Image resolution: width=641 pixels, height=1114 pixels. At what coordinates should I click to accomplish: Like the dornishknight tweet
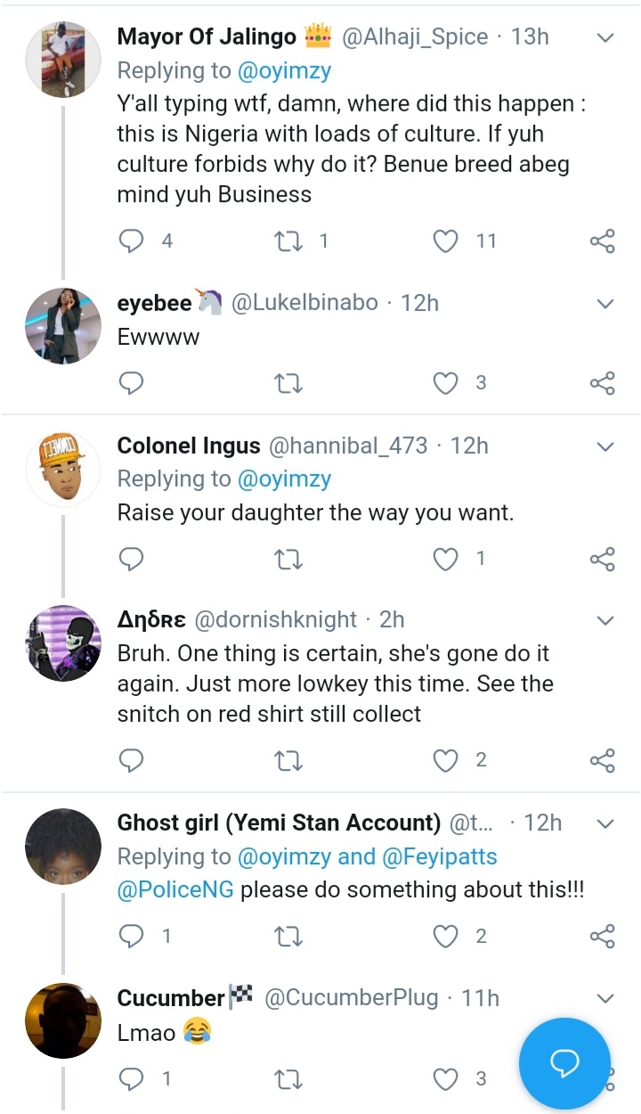(x=445, y=760)
